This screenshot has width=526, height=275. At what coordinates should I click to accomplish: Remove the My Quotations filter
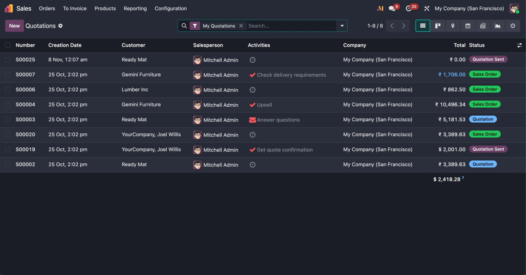[241, 26]
